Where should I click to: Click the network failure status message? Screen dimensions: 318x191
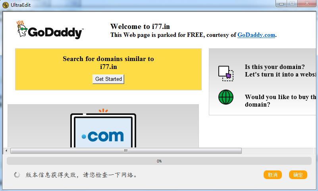[x=81, y=175]
